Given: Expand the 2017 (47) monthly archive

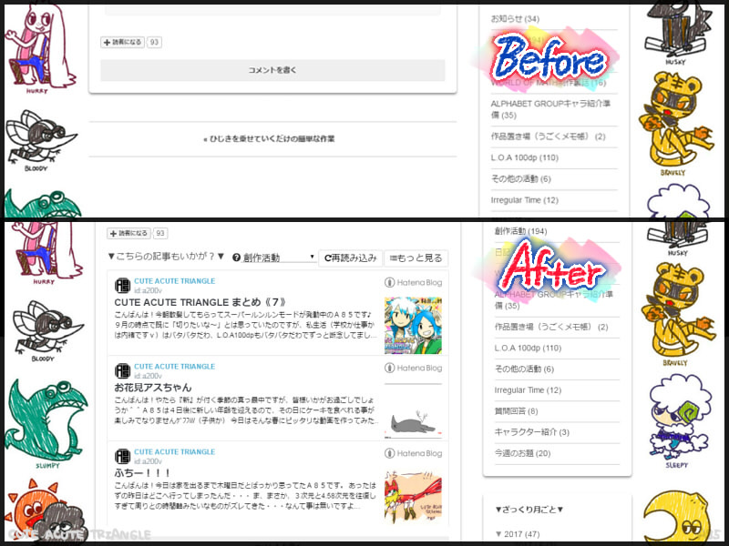Looking at the screenshot, I should 517,534.
